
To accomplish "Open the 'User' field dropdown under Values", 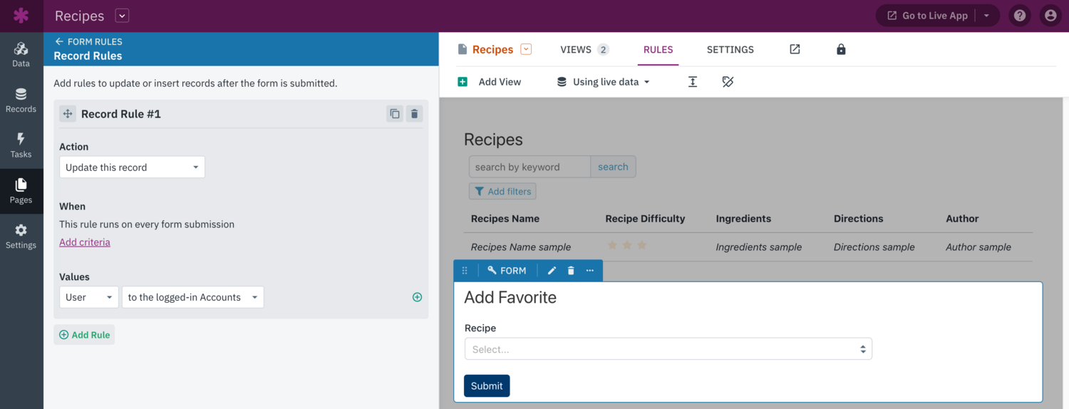I will coord(89,297).
